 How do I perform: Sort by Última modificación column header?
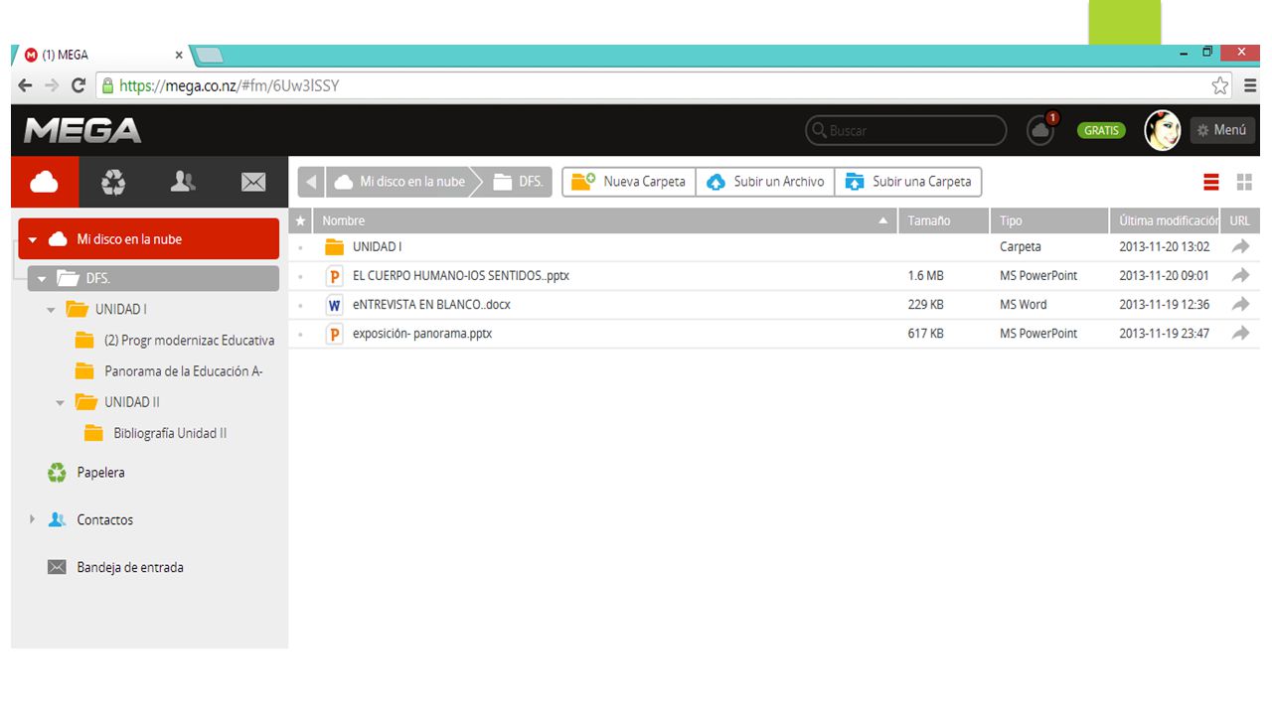point(1164,220)
